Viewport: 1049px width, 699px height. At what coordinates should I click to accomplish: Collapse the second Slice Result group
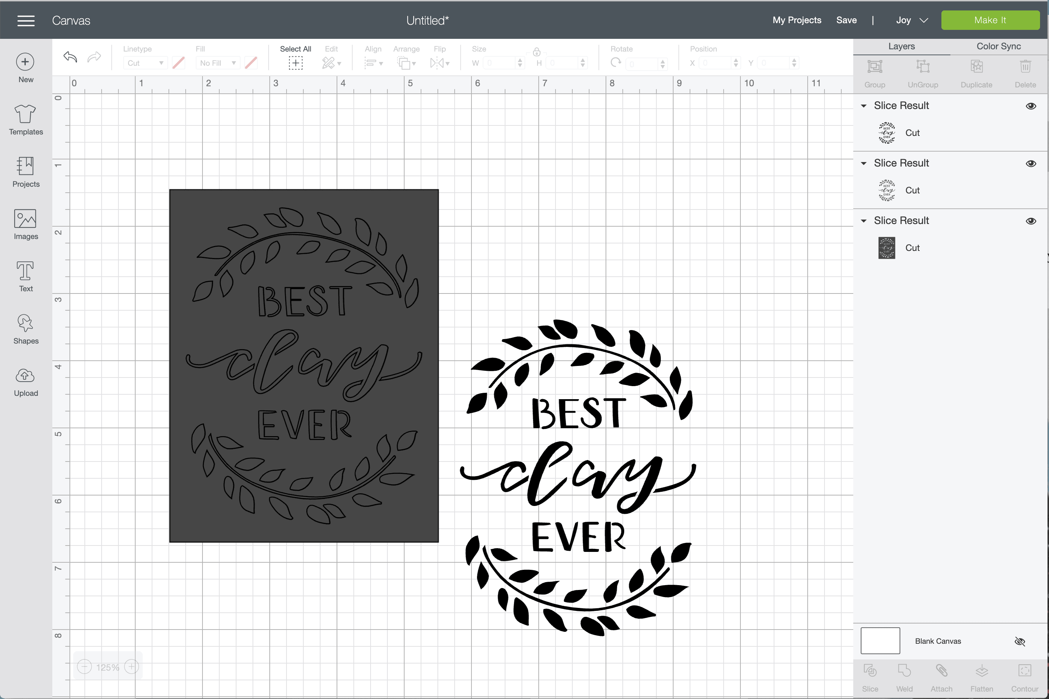tap(863, 164)
